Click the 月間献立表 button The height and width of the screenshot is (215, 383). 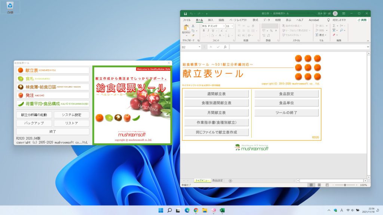click(x=217, y=113)
